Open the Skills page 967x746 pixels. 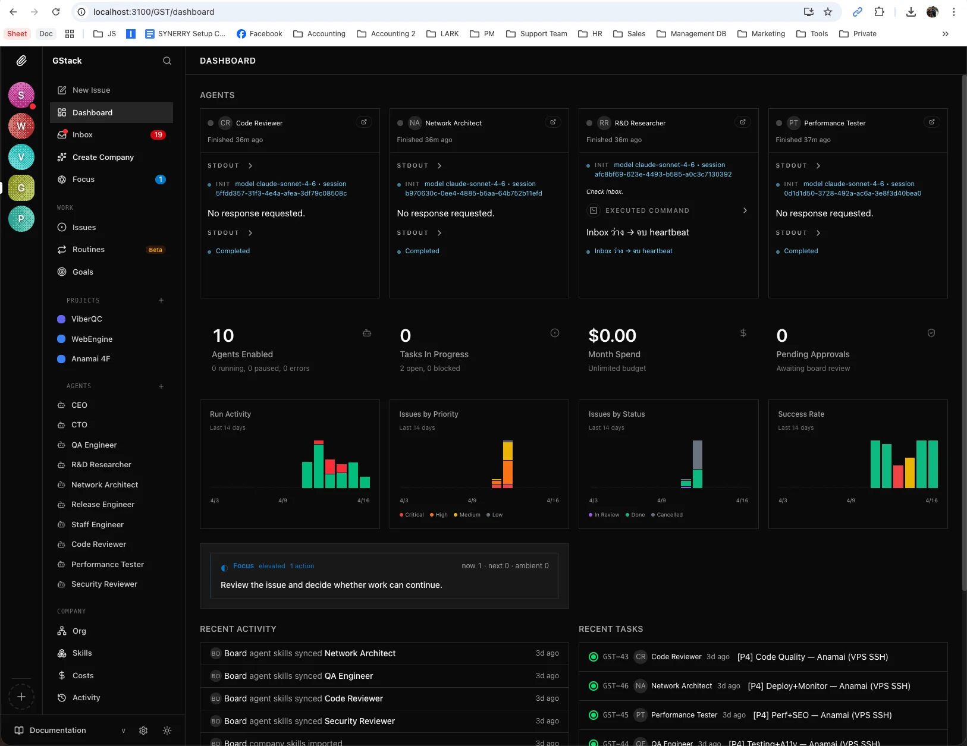pyautogui.click(x=81, y=653)
